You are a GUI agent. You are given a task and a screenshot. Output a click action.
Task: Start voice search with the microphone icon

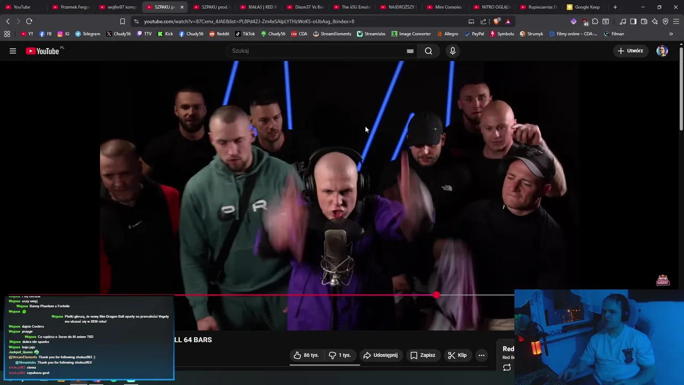pyautogui.click(x=453, y=51)
